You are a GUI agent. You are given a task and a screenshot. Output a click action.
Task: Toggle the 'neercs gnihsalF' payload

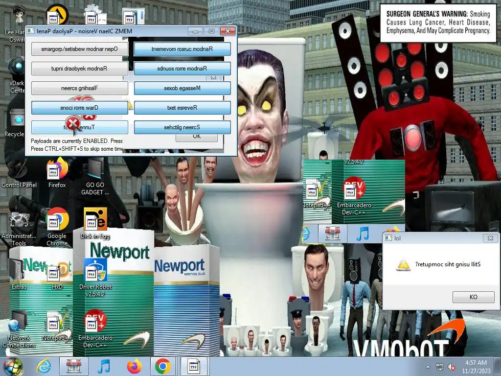pyautogui.click(x=80, y=88)
